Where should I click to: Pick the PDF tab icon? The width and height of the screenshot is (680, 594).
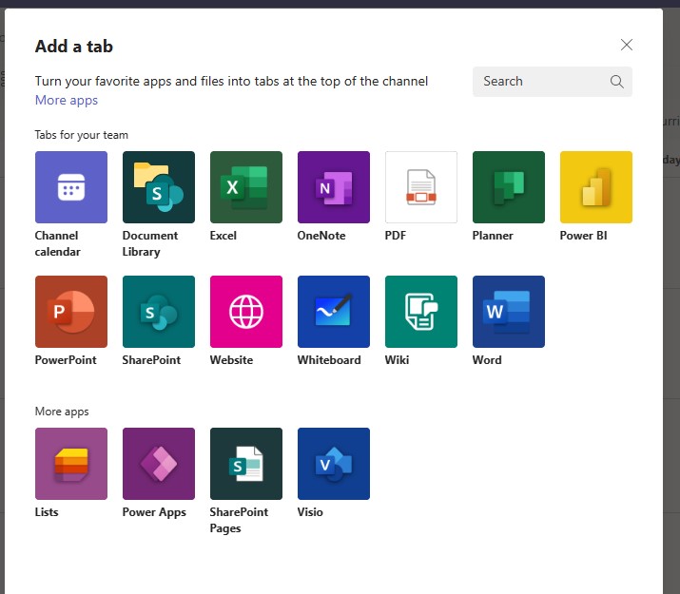pos(421,187)
